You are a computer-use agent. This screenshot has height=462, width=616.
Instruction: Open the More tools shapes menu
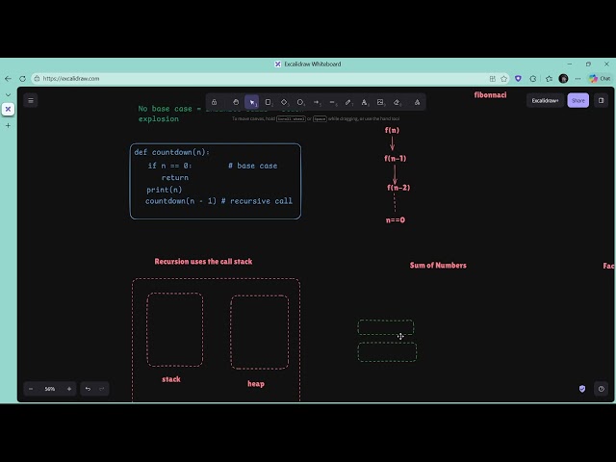point(417,102)
